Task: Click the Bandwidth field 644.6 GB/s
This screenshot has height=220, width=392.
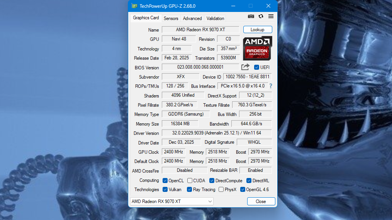Action: [x=251, y=124]
